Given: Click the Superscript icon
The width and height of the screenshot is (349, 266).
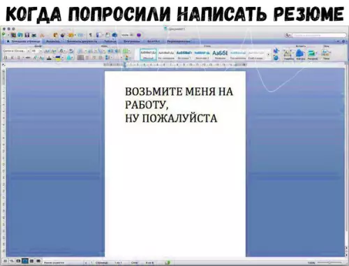Looking at the screenshot, I should point(35,57).
